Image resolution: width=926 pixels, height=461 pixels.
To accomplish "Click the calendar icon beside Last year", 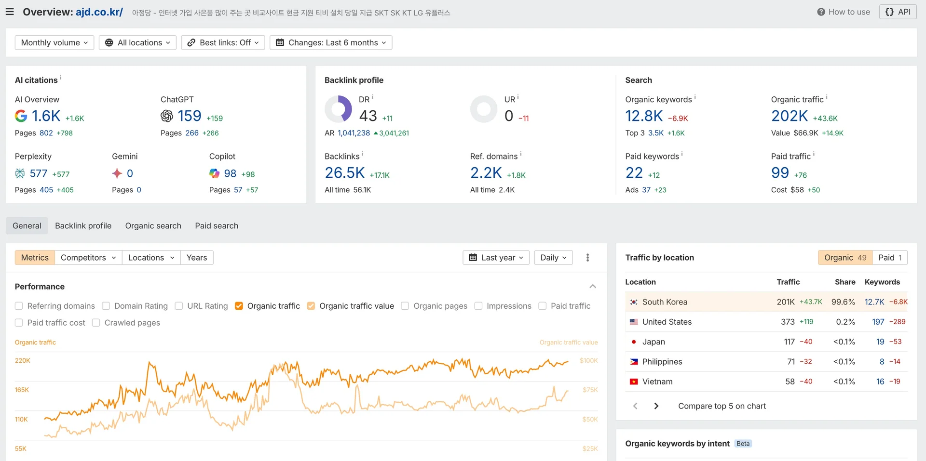I will click(473, 257).
